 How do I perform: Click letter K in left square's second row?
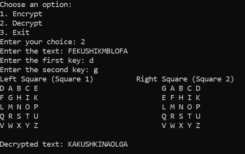pos(36,98)
